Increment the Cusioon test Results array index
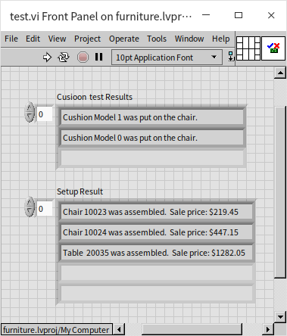 pos(30,108)
